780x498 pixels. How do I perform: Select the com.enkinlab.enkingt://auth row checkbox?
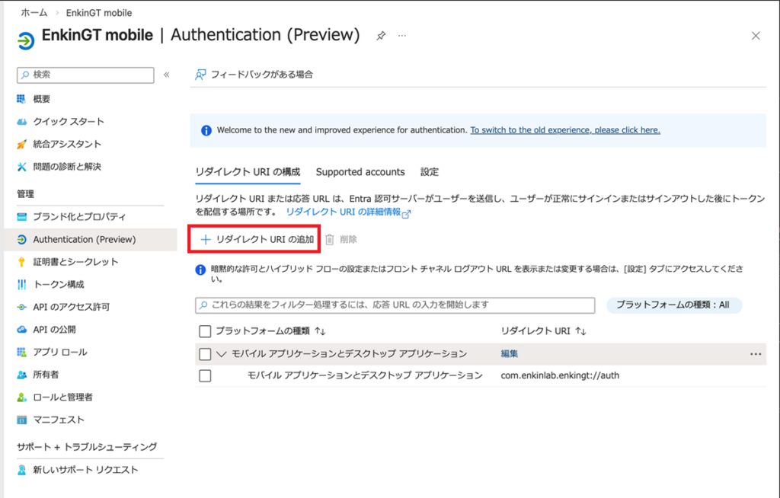[x=204, y=375]
